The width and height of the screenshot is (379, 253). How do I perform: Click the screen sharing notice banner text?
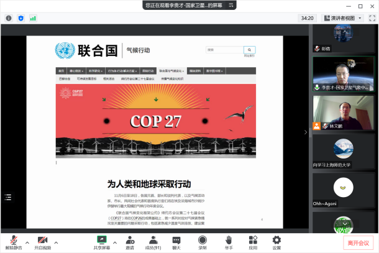coord(184,5)
